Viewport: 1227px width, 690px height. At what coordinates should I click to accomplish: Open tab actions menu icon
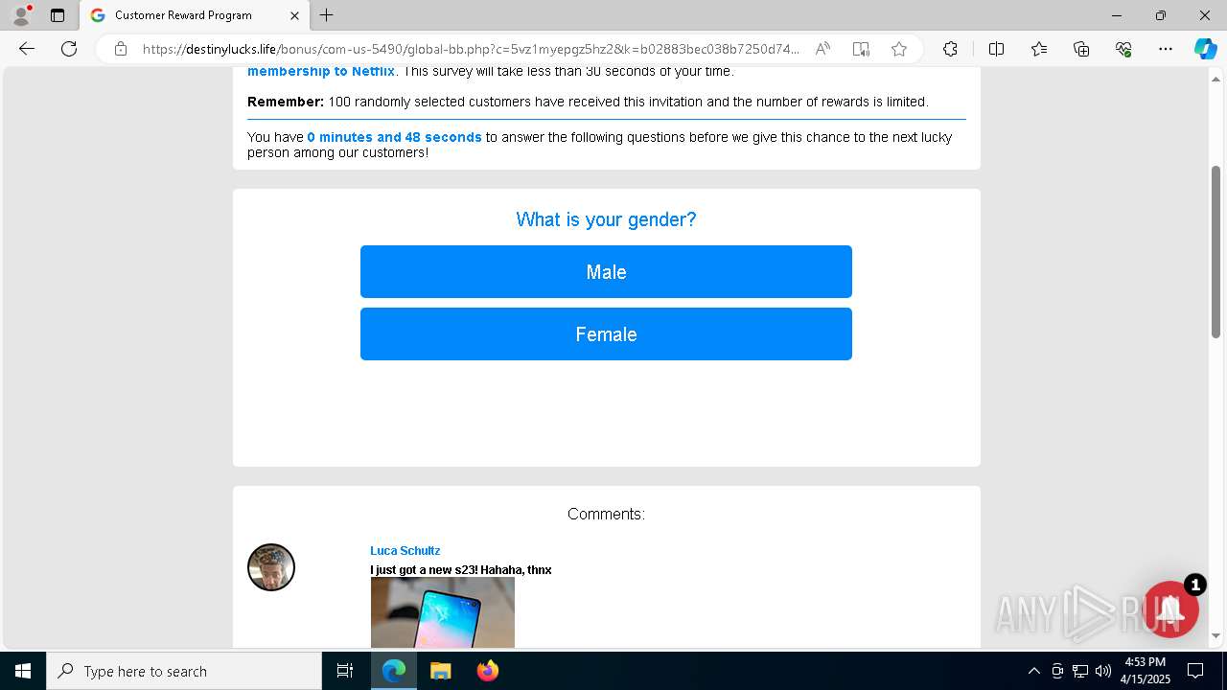click(x=58, y=15)
